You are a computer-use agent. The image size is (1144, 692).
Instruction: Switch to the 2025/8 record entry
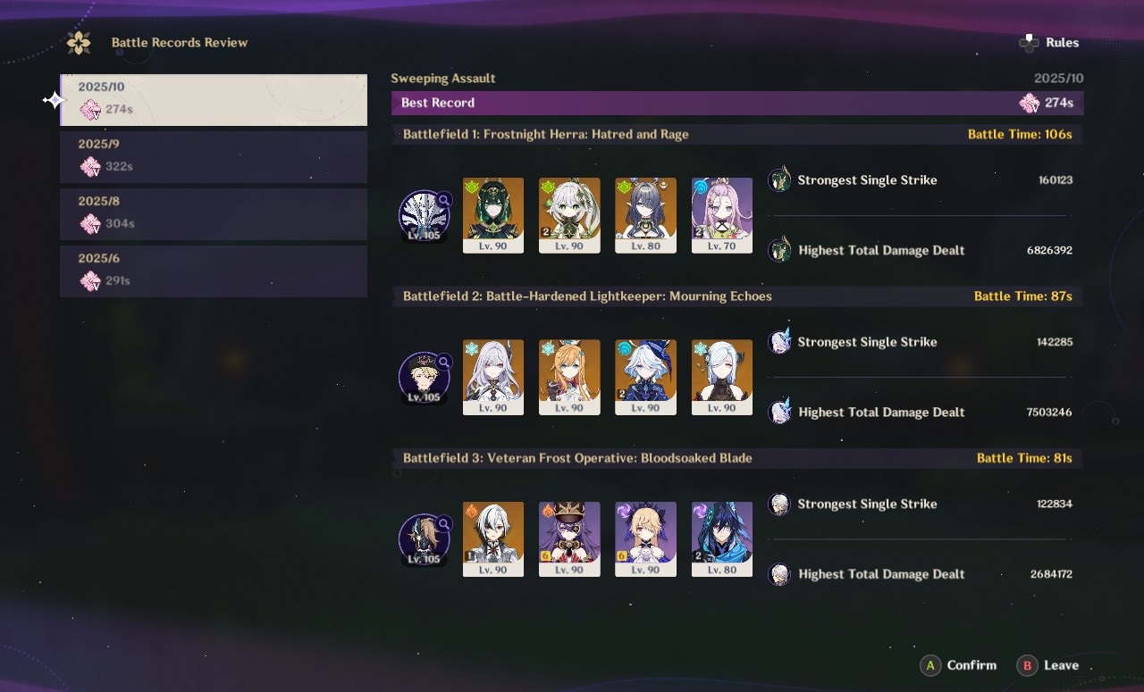click(214, 214)
